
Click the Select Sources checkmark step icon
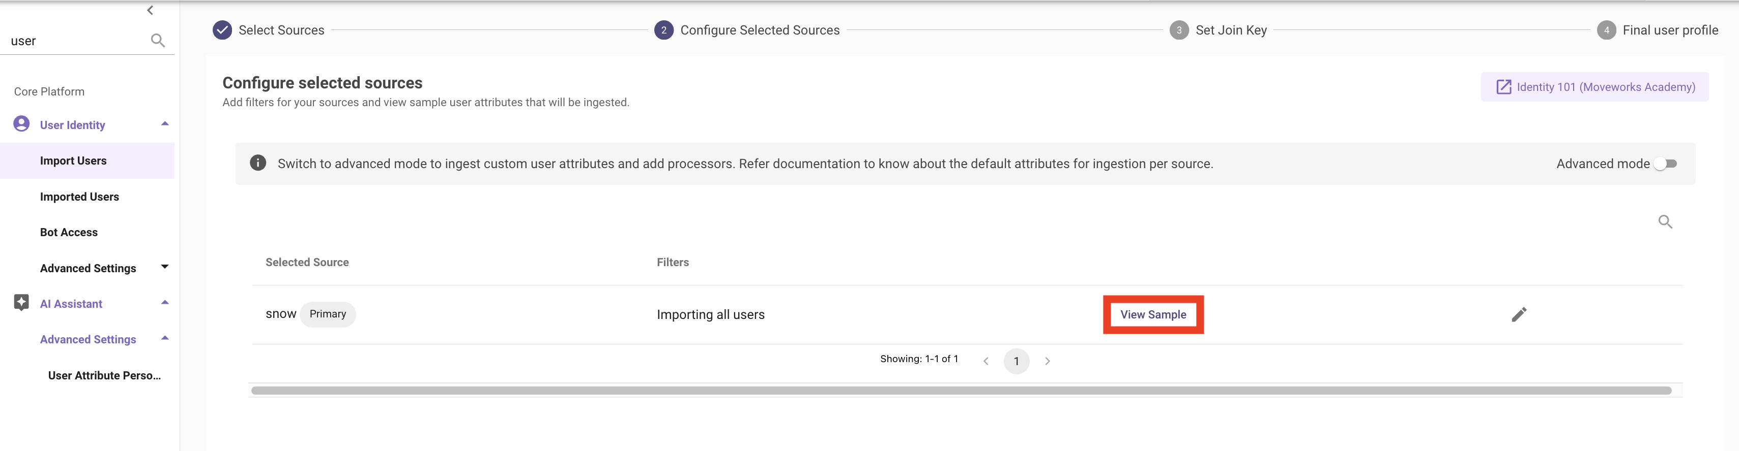(222, 30)
